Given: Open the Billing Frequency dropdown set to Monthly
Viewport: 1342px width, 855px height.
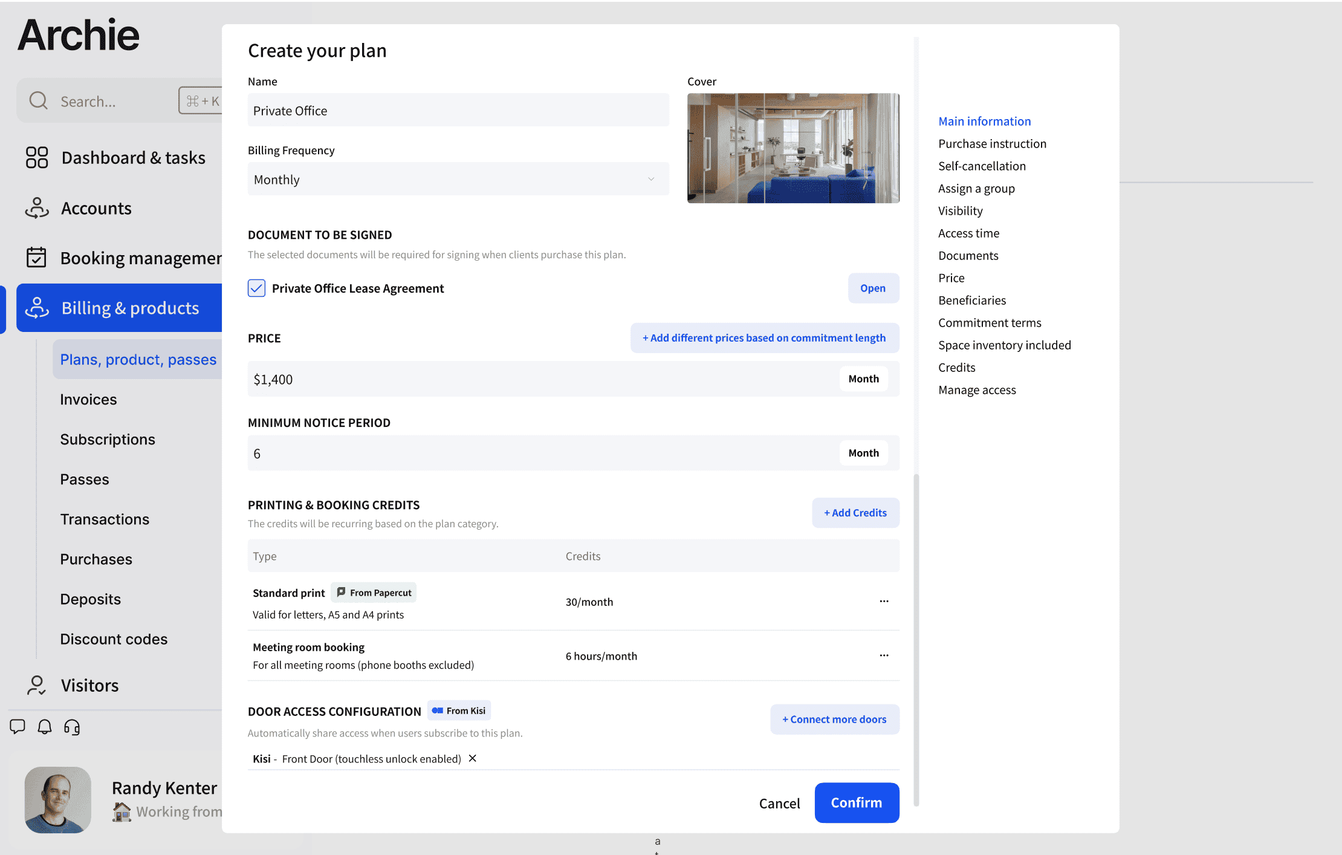Looking at the screenshot, I should point(458,179).
